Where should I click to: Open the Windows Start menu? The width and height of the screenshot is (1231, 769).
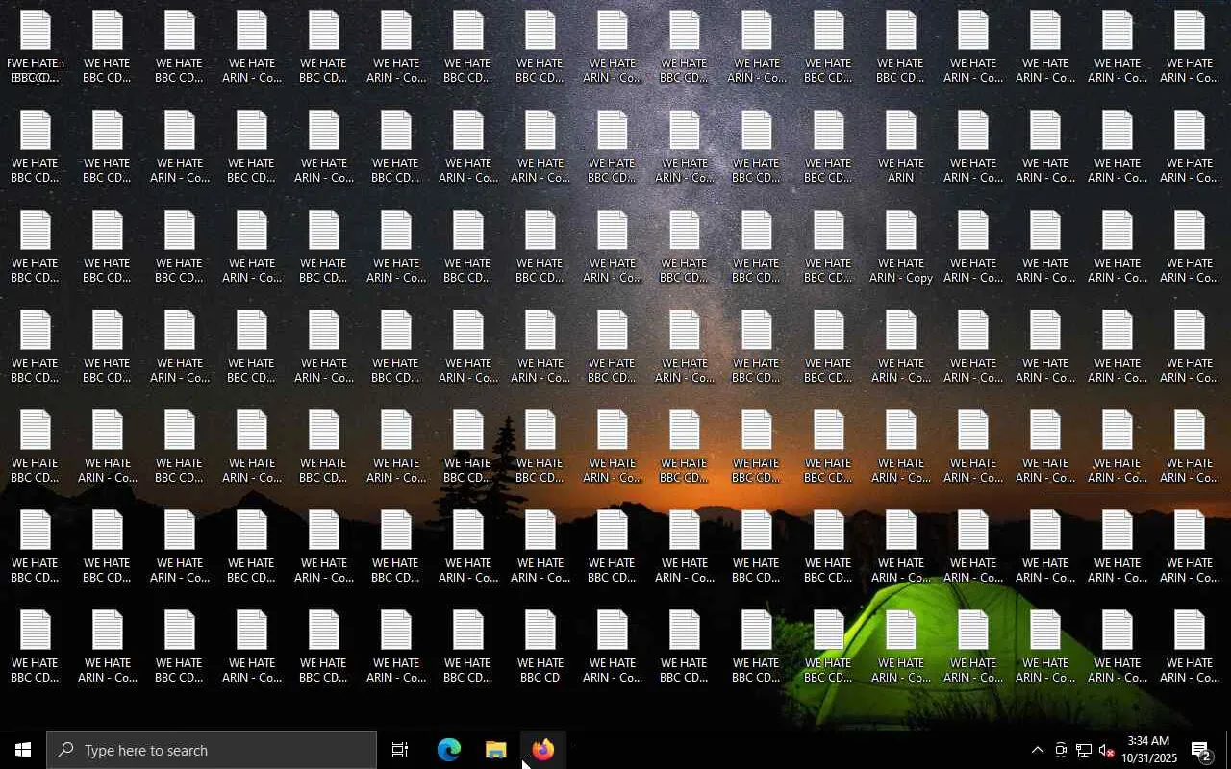(x=23, y=750)
